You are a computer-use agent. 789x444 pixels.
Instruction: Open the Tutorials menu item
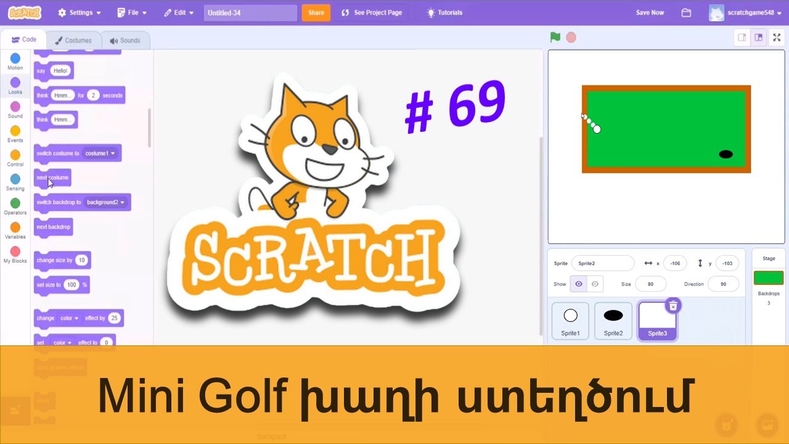(444, 12)
